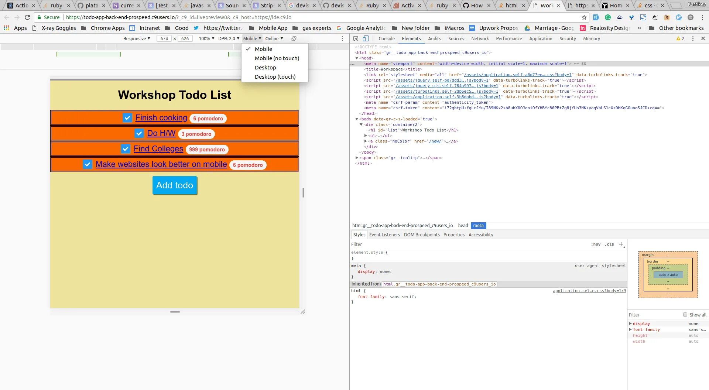The width and height of the screenshot is (709, 390).
Task: Click the blue FI extension icon
Action: [x=596, y=17]
